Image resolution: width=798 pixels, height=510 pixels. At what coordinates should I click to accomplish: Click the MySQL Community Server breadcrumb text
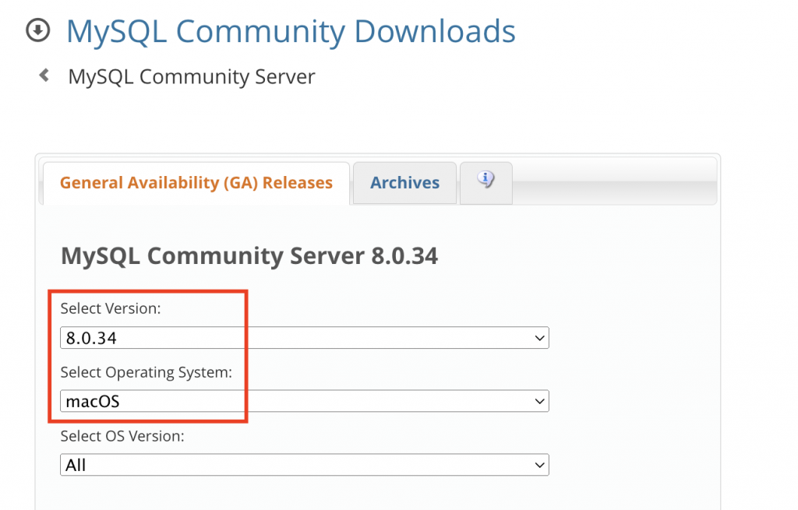click(x=192, y=77)
